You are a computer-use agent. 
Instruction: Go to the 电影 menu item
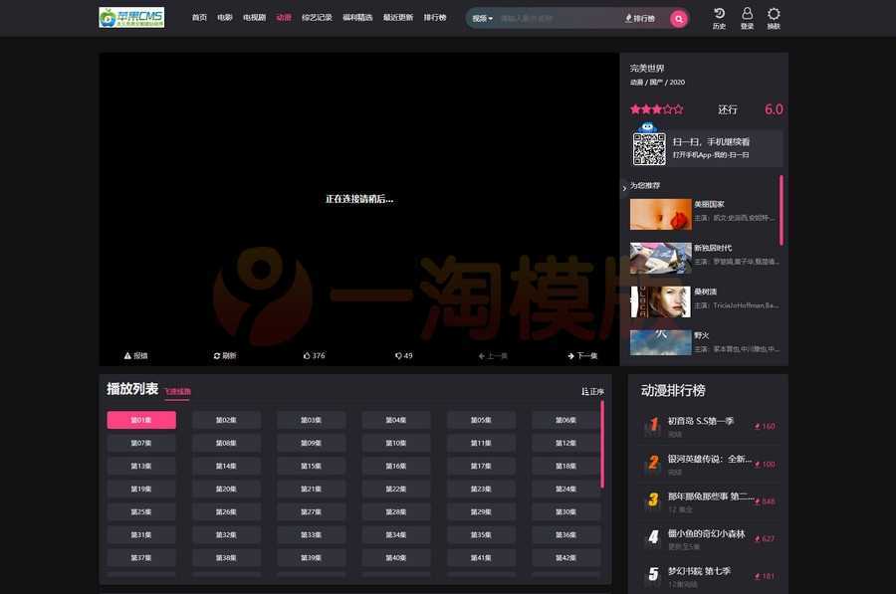click(225, 18)
